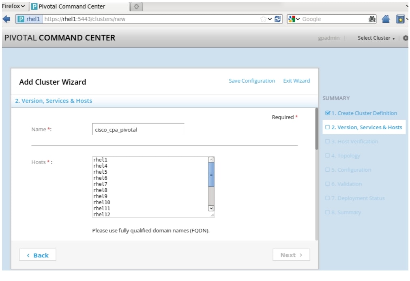Viewport: 410px width, 281px height.
Task: Click the rhel11 line in Hosts
Action: [102, 208]
